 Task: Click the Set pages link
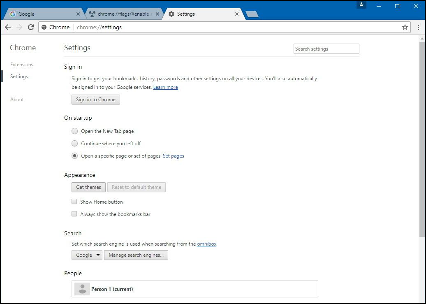pyautogui.click(x=174, y=156)
